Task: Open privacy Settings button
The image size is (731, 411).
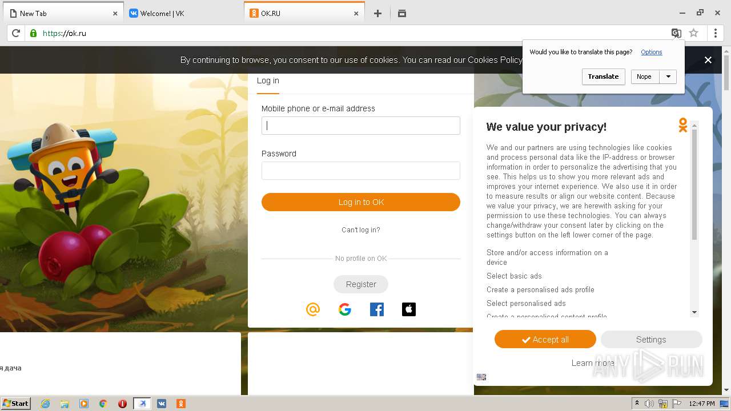Action: pos(651,340)
